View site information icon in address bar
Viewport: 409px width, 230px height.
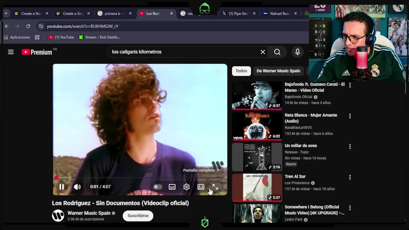(41, 26)
